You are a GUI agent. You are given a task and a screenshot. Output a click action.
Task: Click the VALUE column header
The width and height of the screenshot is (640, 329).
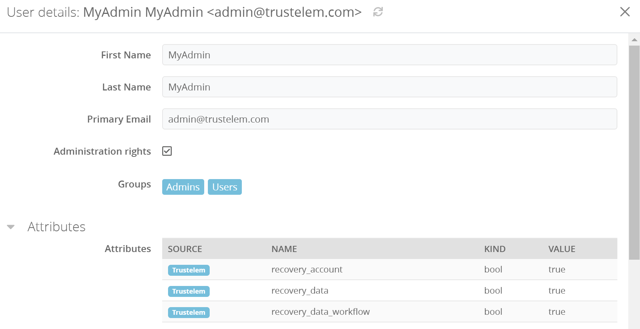[562, 249]
